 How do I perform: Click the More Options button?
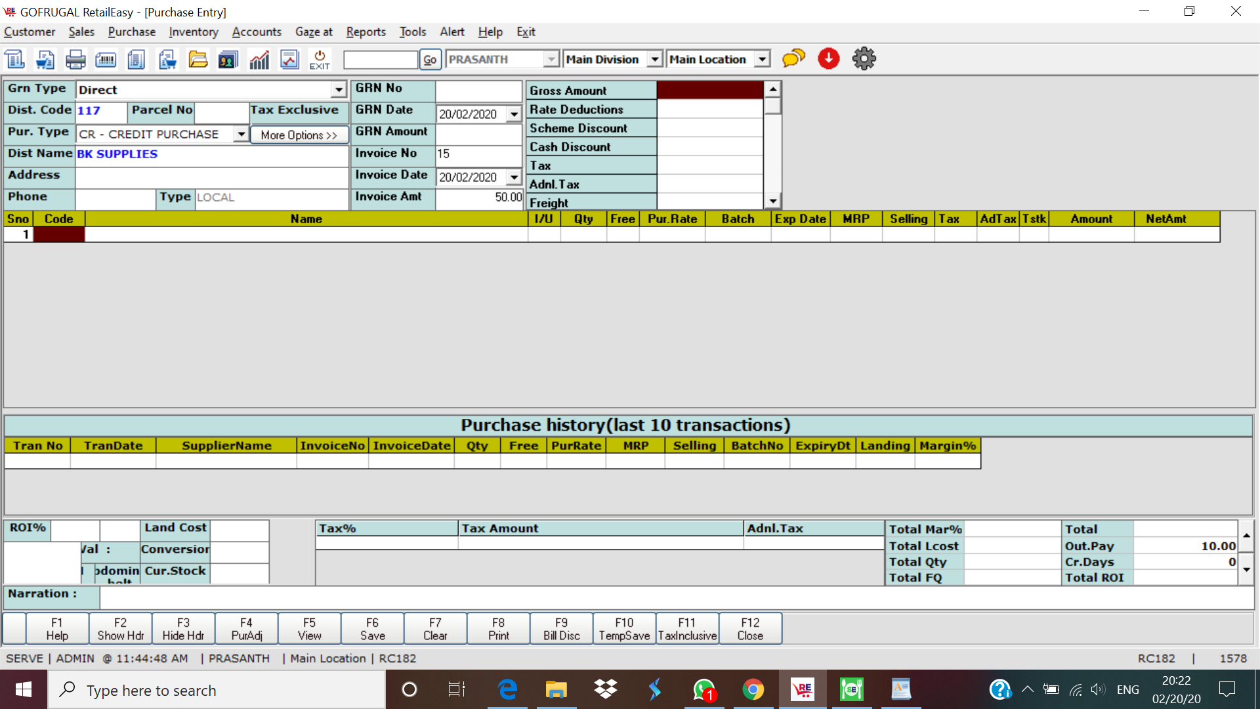pyautogui.click(x=299, y=135)
